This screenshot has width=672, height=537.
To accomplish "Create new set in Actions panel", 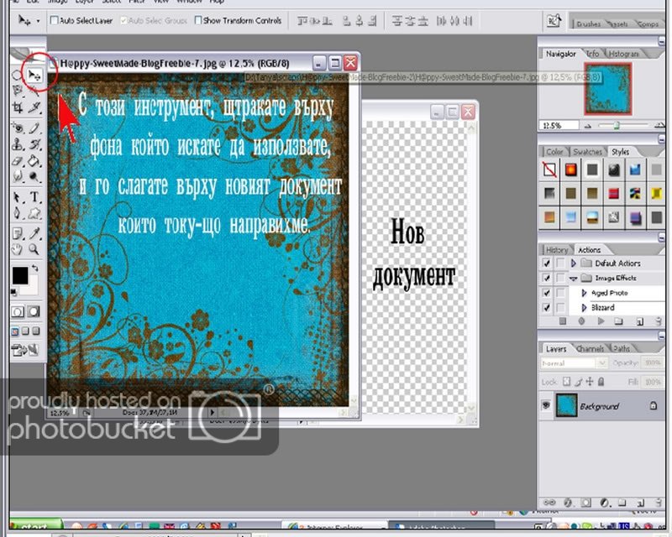I will (x=618, y=321).
